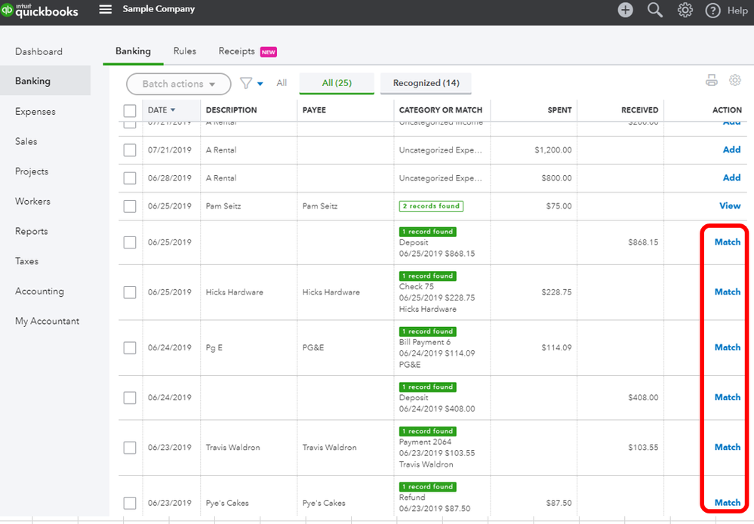Click Match for the PG&E bill payment

click(x=727, y=347)
